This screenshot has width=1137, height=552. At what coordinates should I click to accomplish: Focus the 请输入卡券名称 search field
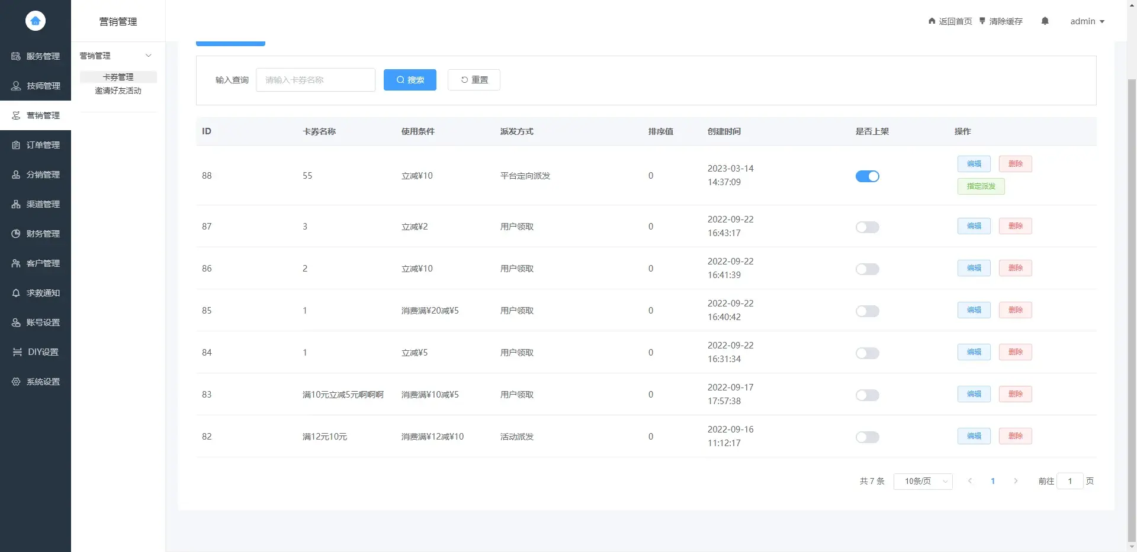[316, 80]
